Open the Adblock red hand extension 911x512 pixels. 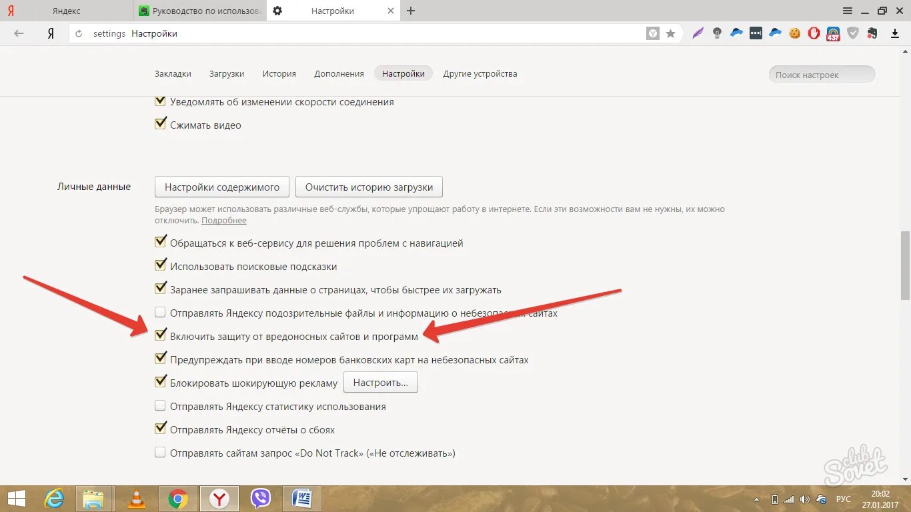pyautogui.click(x=814, y=33)
